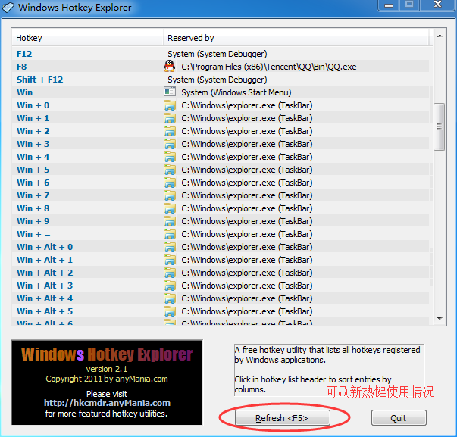457x437 pixels.
Task: Click explorer icon in the Win + 2 row
Action: click(x=170, y=131)
